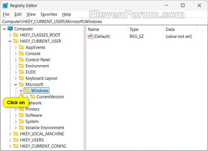Maximize the Registry Editor window

(183, 5)
